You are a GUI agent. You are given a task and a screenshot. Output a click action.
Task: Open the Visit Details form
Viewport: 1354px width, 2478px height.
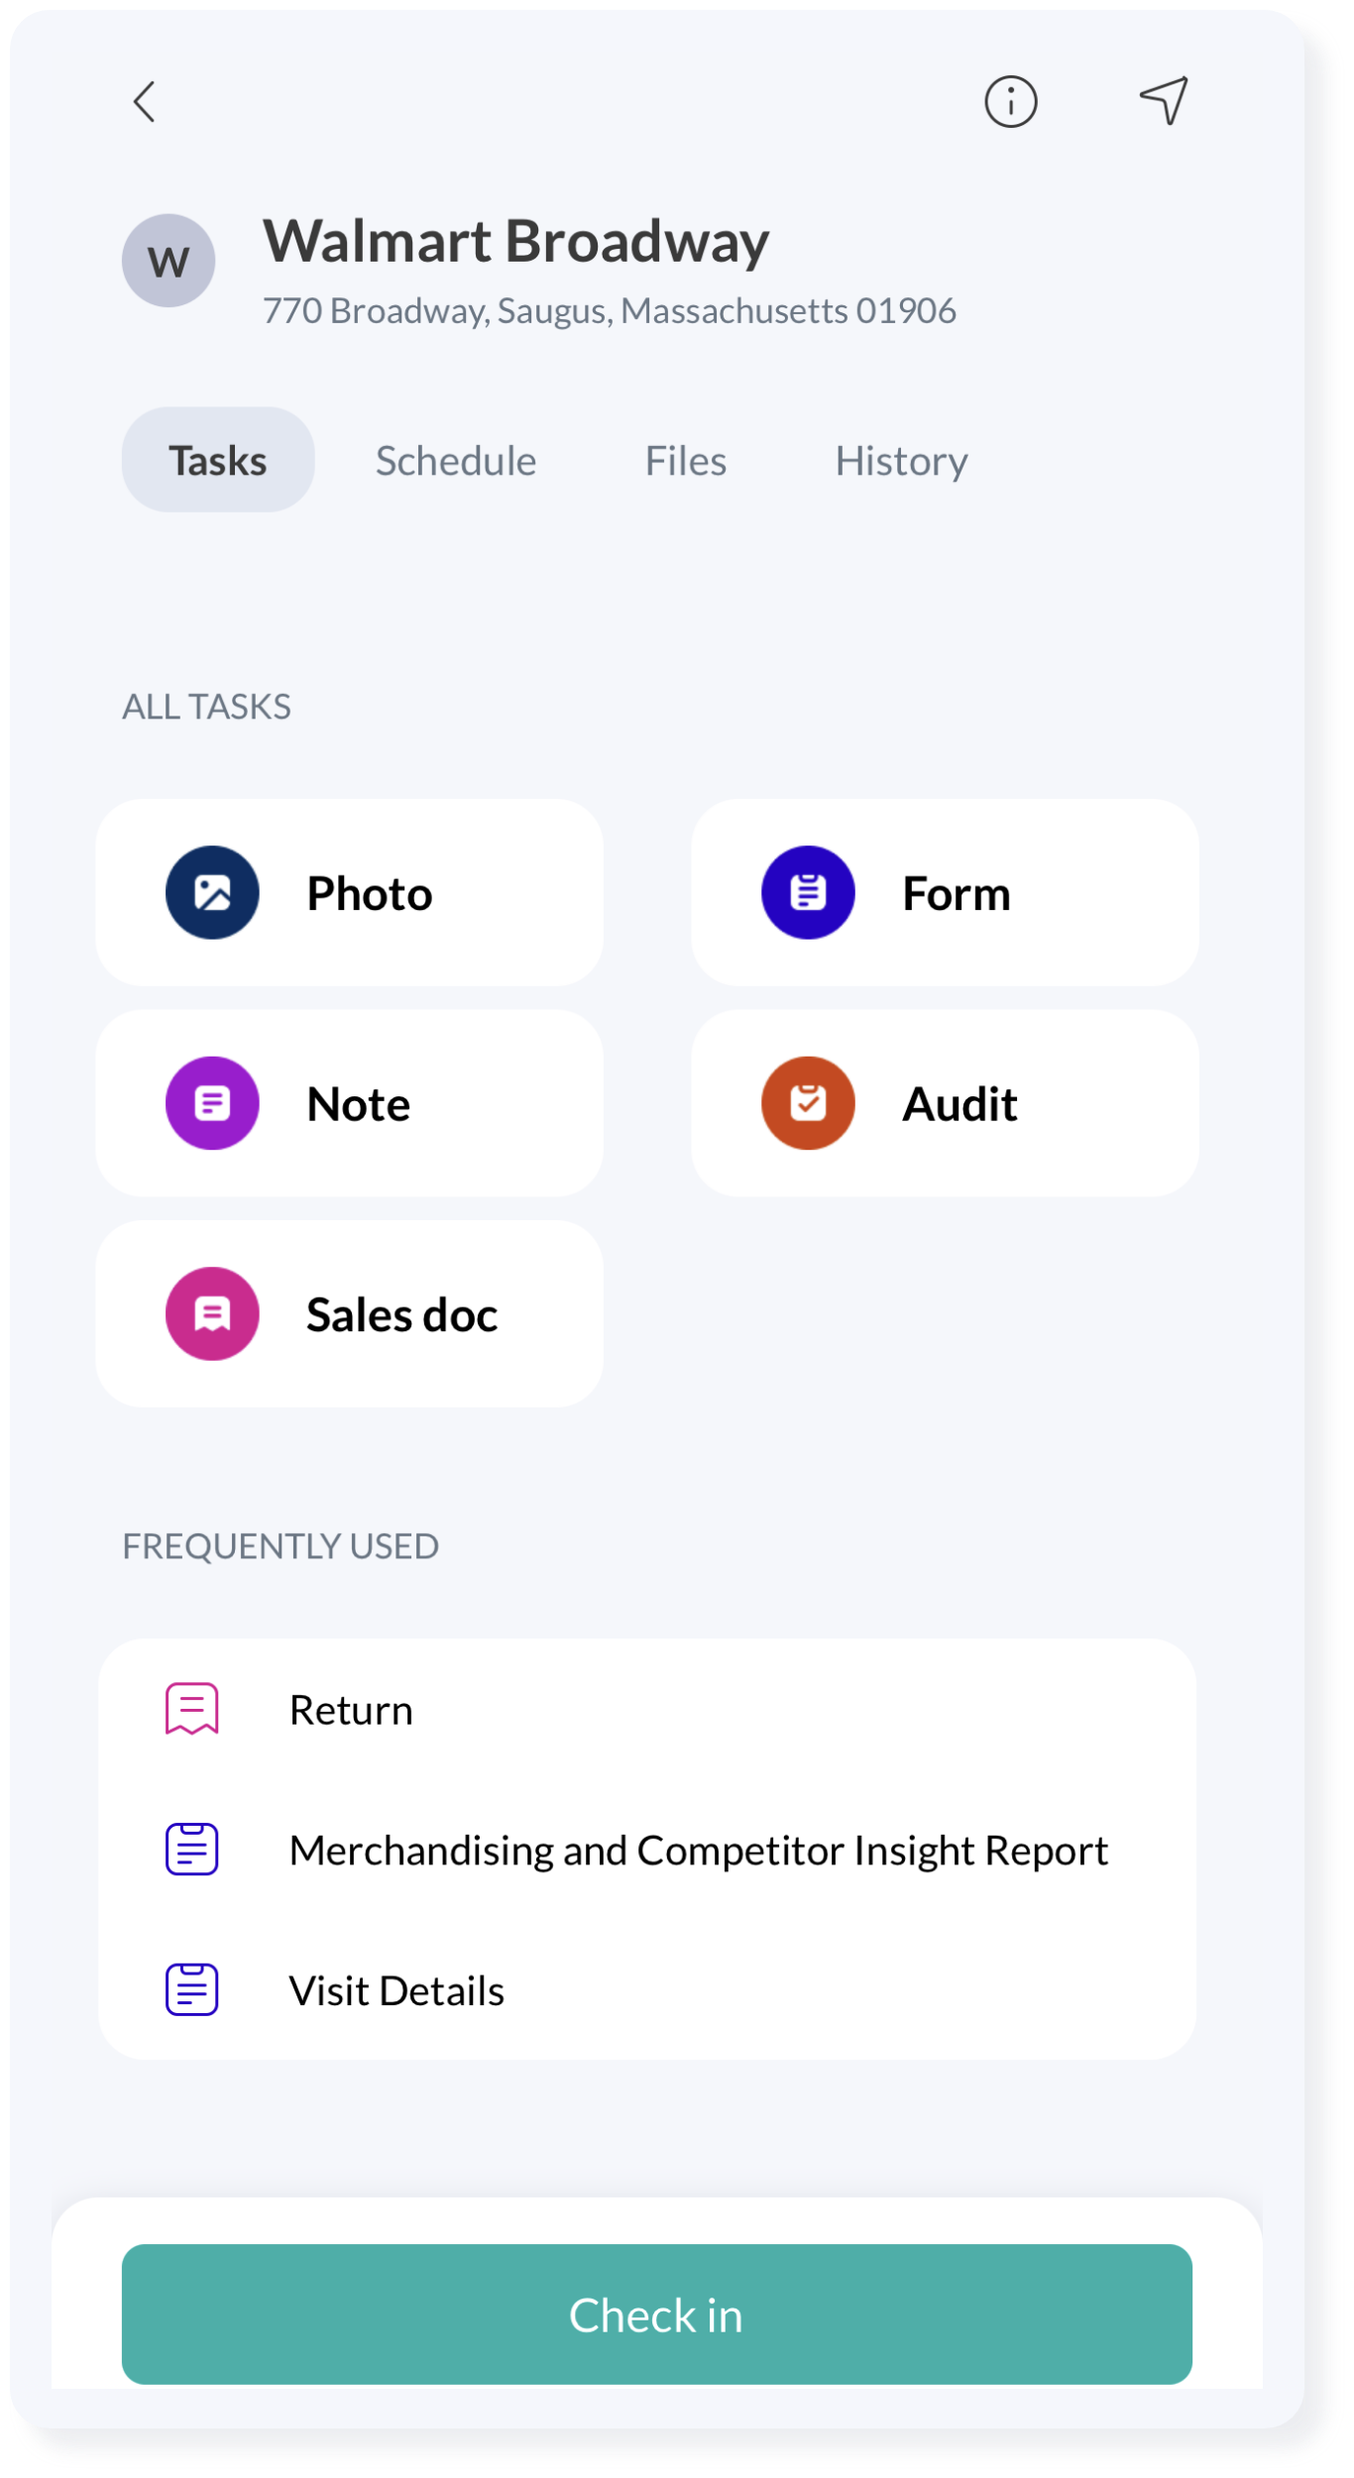(396, 1990)
